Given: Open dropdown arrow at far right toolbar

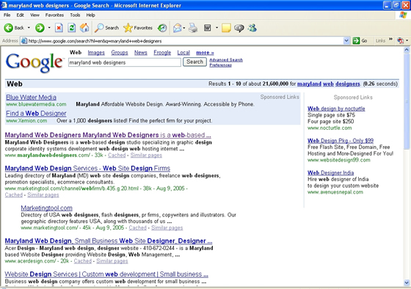Looking at the screenshot, I should (407, 40).
